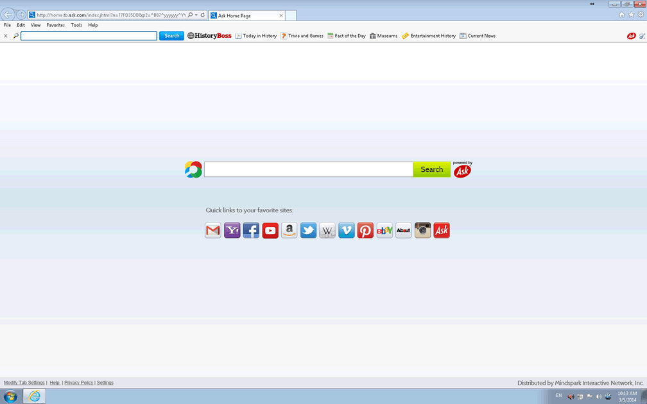Open the Privacy Policy link
The height and width of the screenshot is (404, 647).
click(x=78, y=383)
